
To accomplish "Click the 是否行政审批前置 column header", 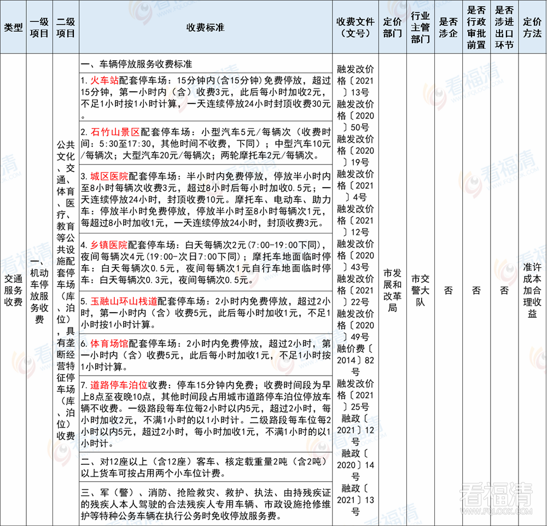I will point(476,27).
